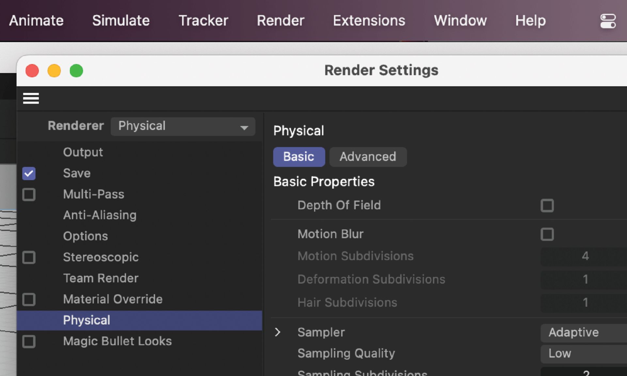Open the Renderer dropdown
627x376 pixels.
[x=183, y=126]
